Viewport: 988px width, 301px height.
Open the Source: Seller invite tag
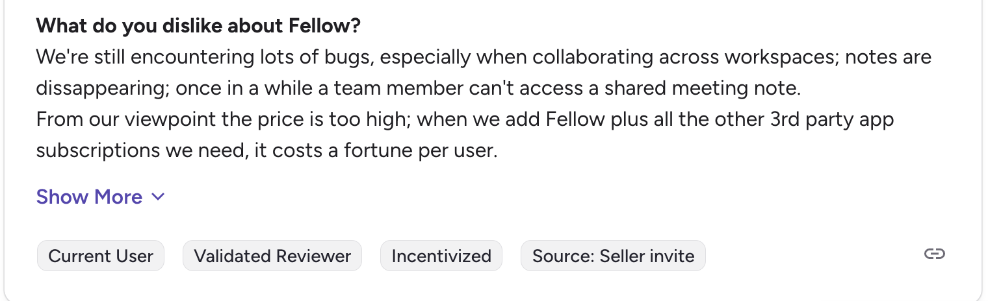613,256
